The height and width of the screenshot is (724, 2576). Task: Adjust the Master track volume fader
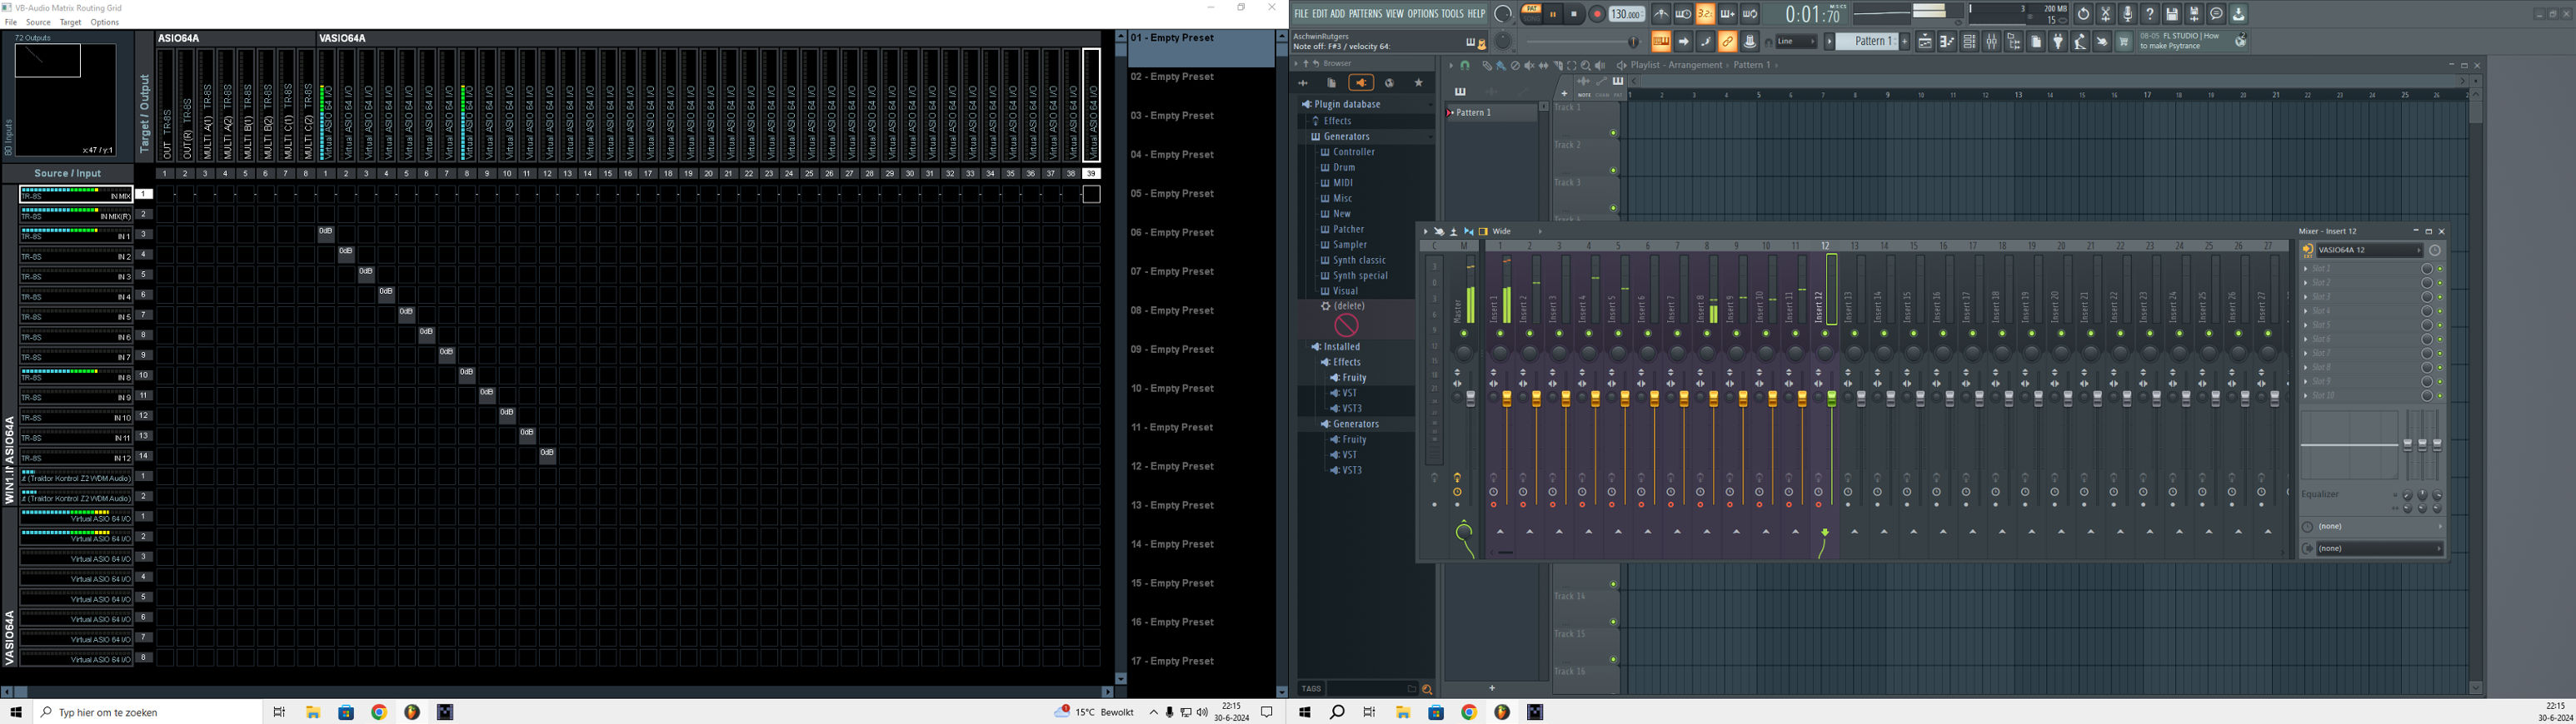[1471, 399]
